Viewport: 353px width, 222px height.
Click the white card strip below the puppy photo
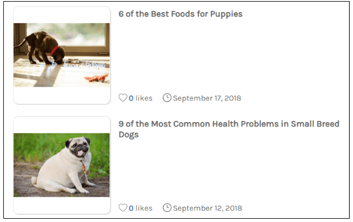tap(61, 95)
